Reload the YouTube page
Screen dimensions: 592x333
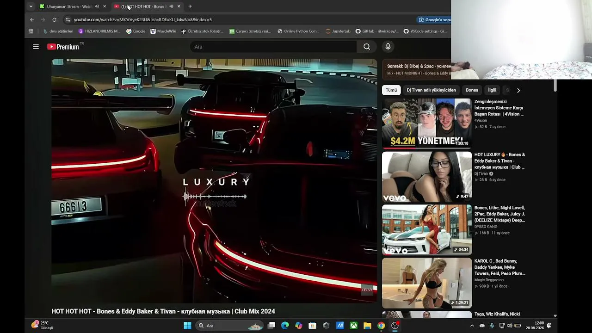tap(54, 19)
